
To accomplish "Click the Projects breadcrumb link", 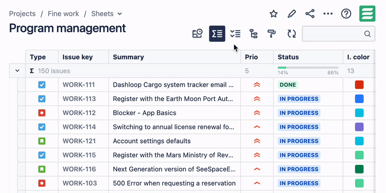I will [x=22, y=13].
